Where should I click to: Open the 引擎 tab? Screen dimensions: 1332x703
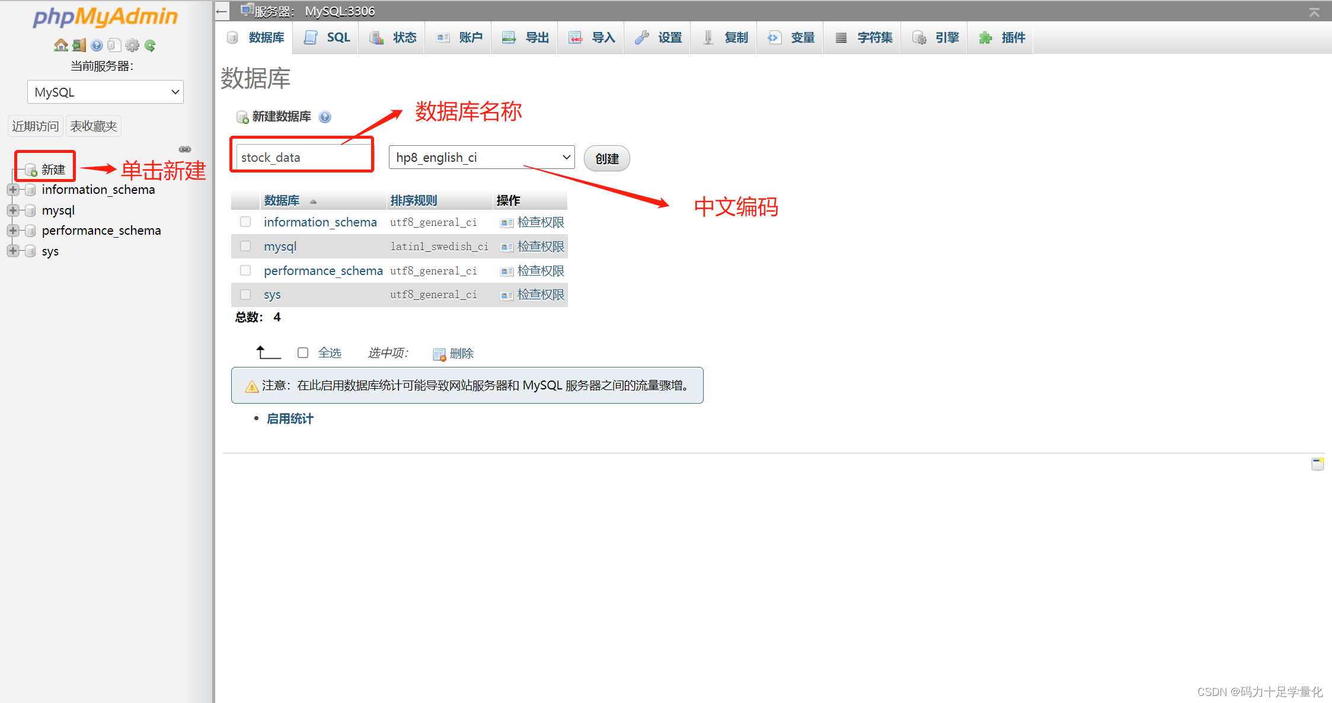point(935,38)
